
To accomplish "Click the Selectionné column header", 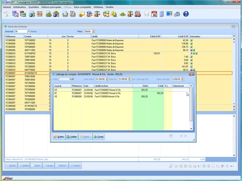I will (x=181, y=86).
